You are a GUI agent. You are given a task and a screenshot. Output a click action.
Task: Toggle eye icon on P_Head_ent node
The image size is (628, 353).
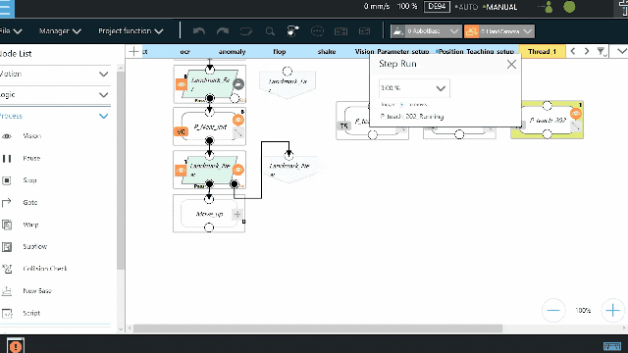pos(238,120)
